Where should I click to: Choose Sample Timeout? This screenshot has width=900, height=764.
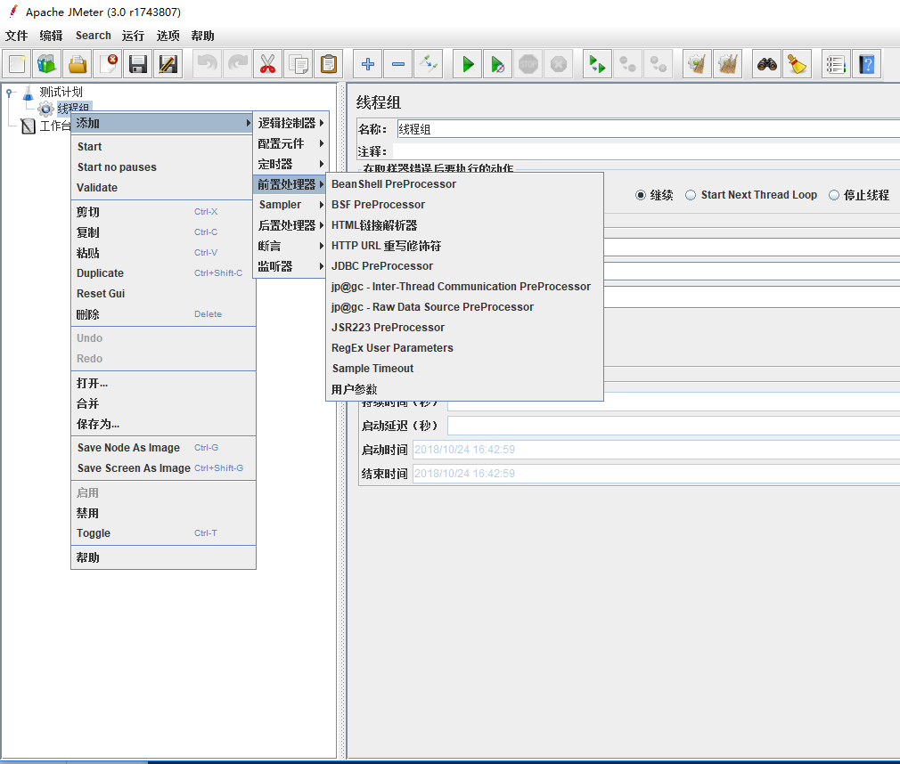pyautogui.click(x=464, y=369)
